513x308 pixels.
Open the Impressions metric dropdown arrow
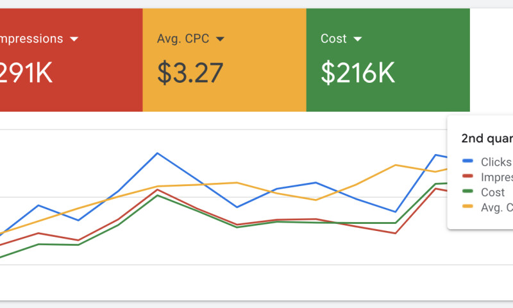pyautogui.click(x=74, y=39)
